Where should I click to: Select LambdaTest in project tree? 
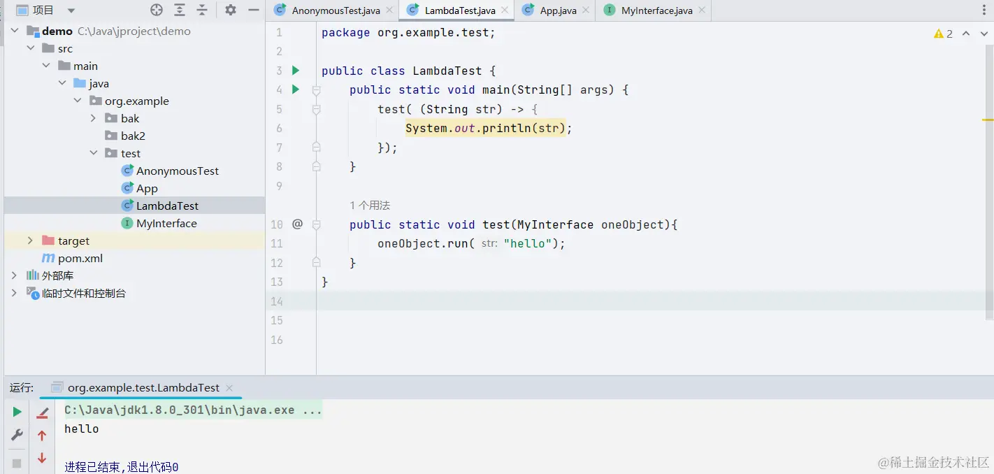coord(167,206)
